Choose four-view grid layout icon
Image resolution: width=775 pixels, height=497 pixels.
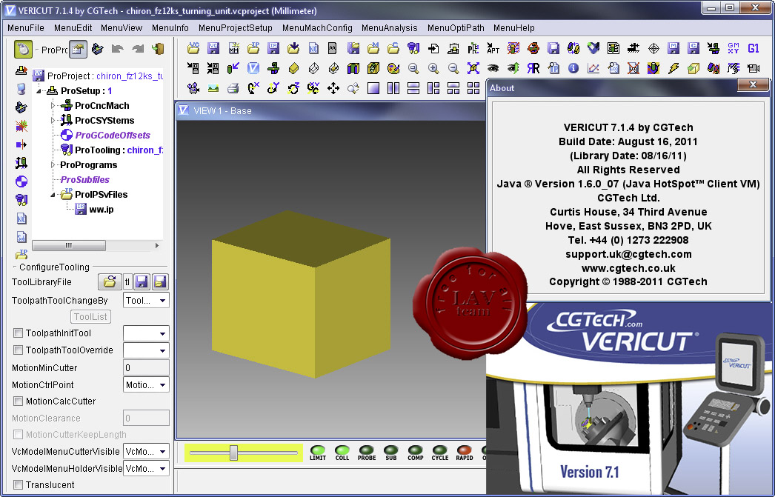pos(473,88)
